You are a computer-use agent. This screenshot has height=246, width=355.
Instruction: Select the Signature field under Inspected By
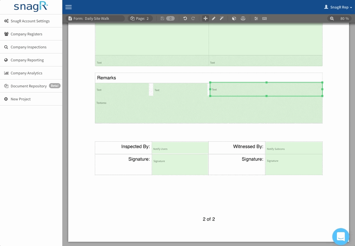click(x=180, y=165)
